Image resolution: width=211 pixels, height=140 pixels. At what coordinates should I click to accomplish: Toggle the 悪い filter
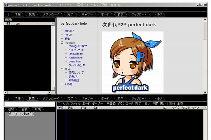click(x=163, y=104)
